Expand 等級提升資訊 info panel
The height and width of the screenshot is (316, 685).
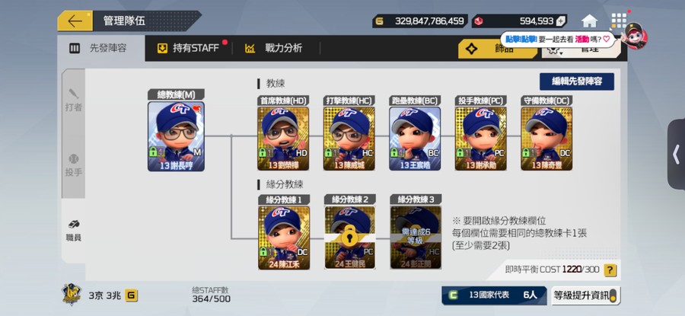[585, 295]
